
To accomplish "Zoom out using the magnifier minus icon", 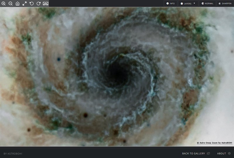I will pos(11,3).
